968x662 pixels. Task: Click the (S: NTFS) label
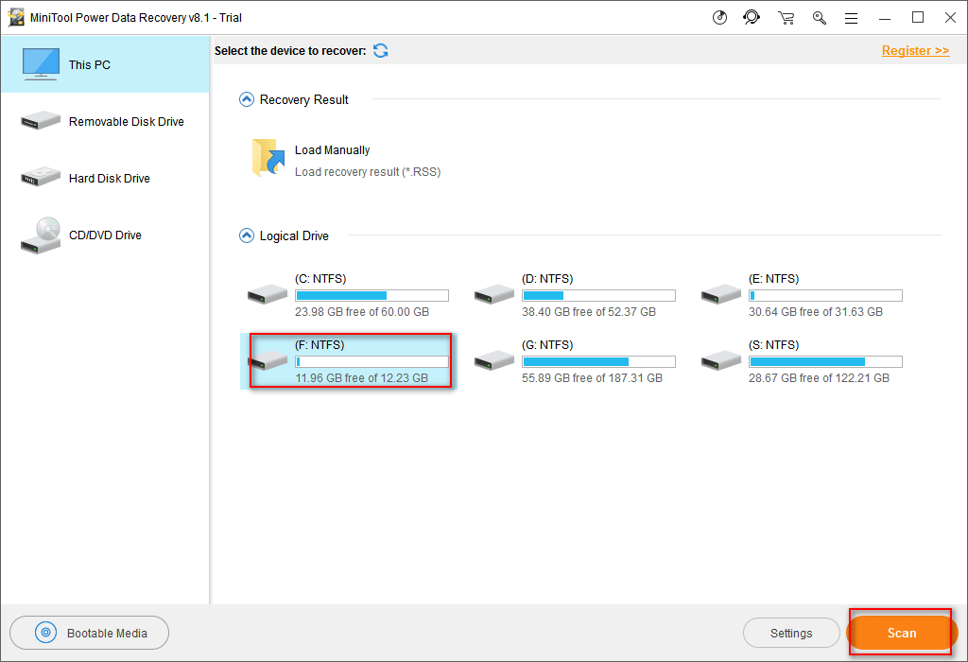(773, 344)
